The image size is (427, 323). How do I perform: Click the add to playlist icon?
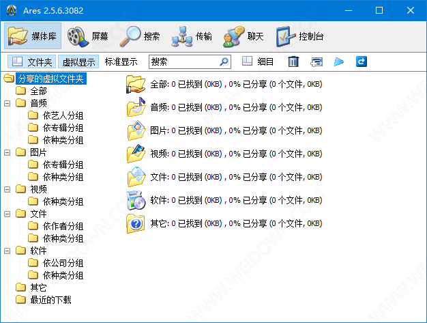(316, 61)
